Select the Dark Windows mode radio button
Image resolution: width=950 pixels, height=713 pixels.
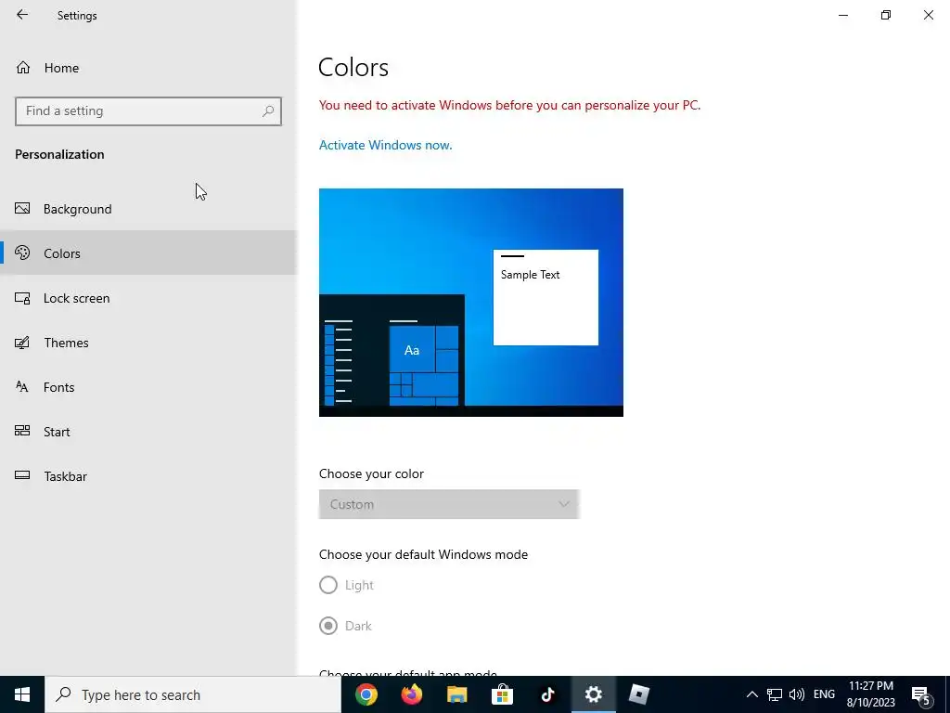[x=327, y=626]
